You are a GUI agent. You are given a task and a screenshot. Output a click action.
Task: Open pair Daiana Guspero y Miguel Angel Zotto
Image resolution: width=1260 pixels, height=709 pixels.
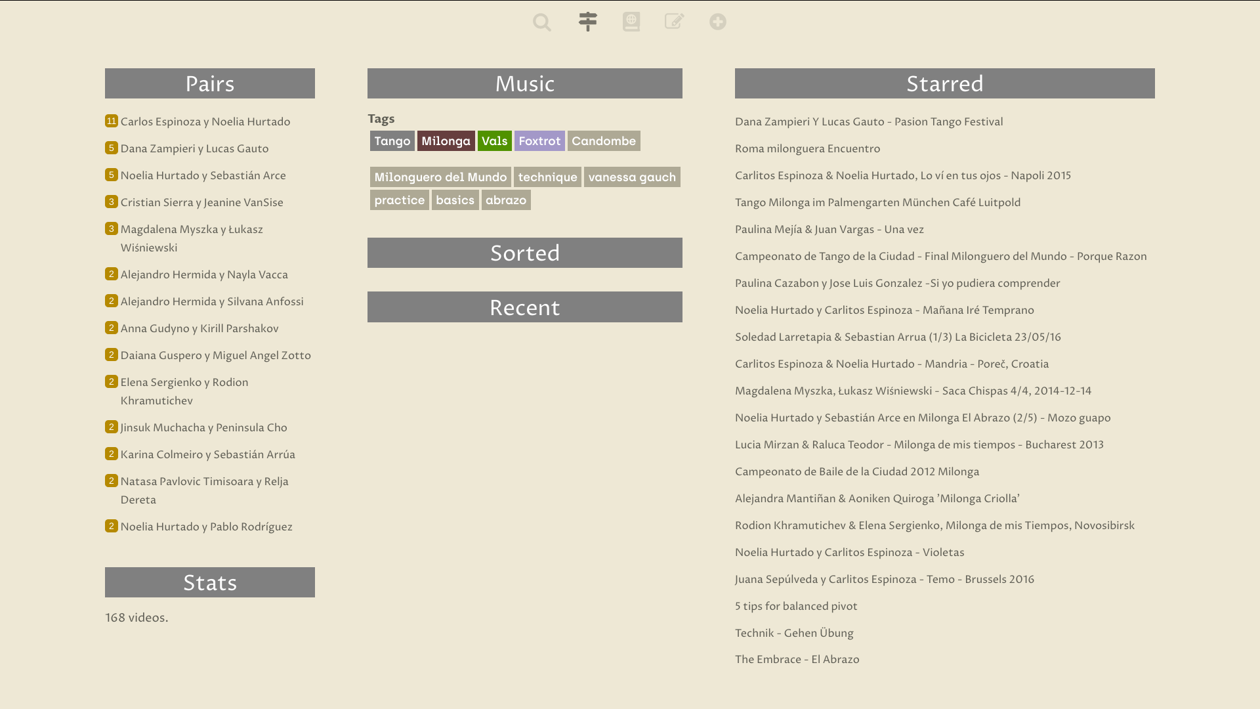[216, 356]
